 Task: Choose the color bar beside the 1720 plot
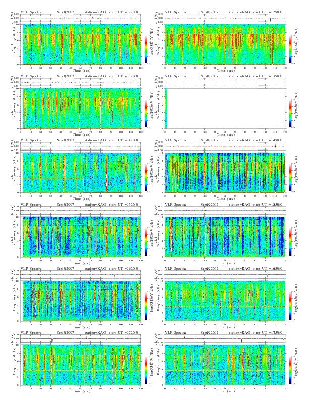pyautogui.click(x=146, y=370)
